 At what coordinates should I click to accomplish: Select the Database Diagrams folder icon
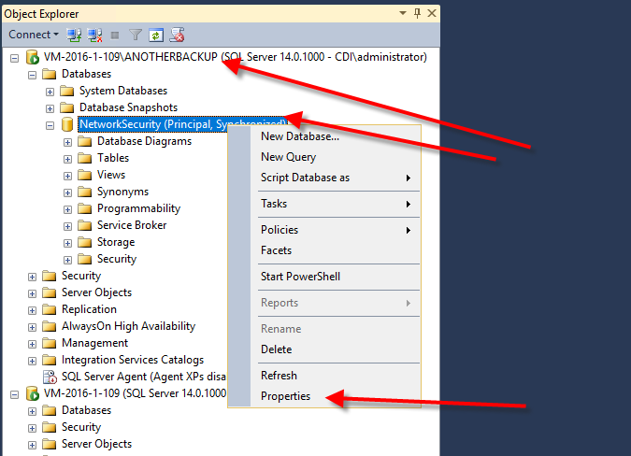84,141
